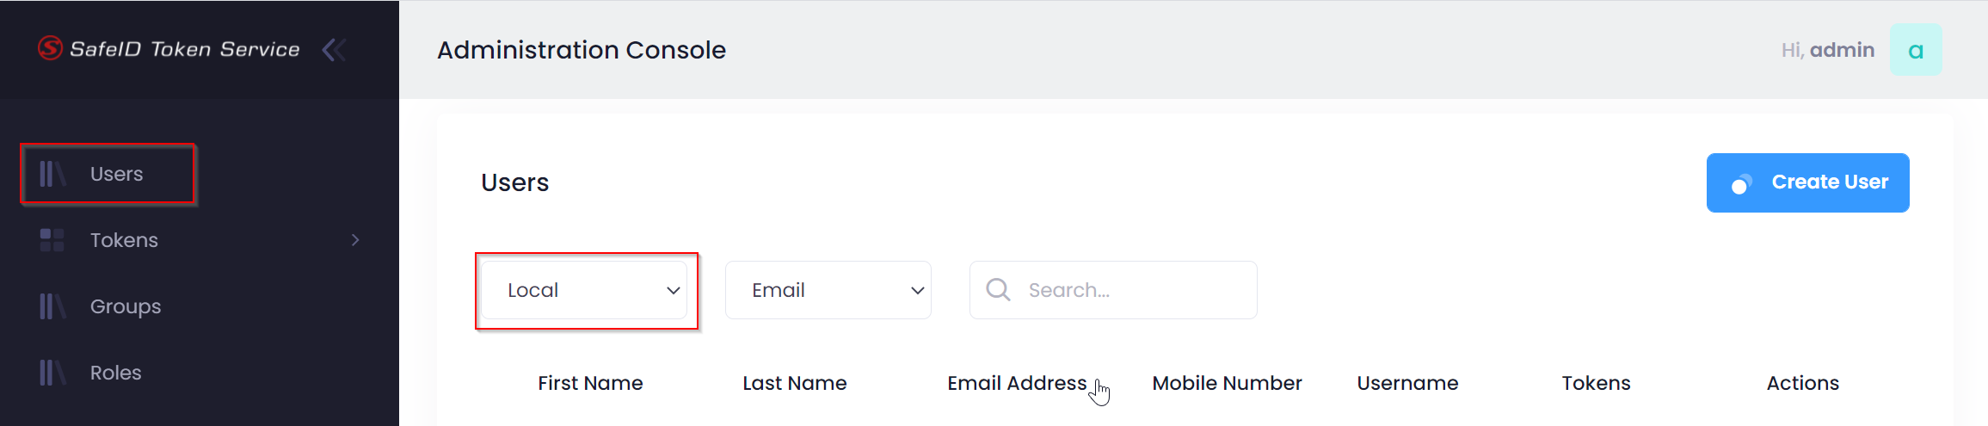Click the Hi, admin profile link

click(1827, 50)
